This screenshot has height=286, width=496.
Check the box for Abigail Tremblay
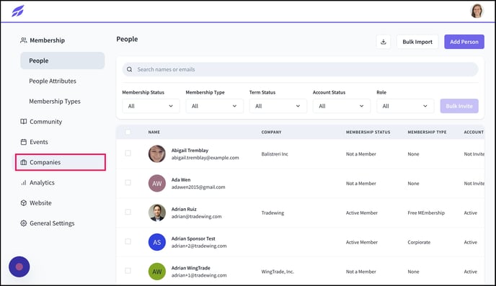(x=128, y=153)
